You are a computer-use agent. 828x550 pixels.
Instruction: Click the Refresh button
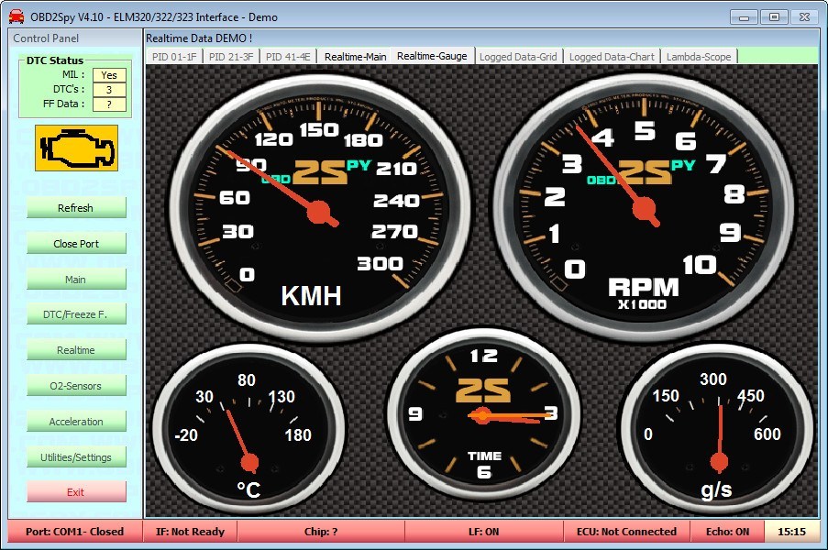pos(77,207)
